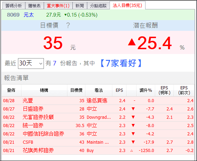197x161 pixels.
Task: Open the 30天 period dropdown
Action: (31, 63)
